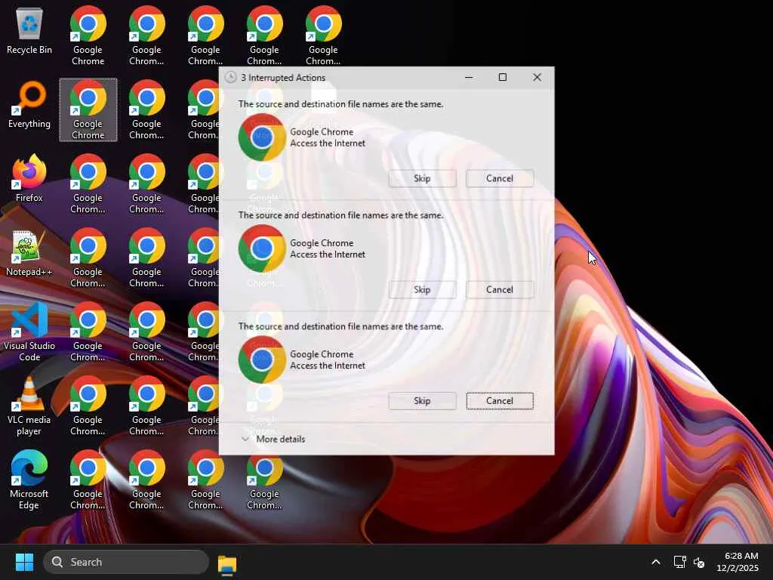Select the VLC media player shortcut
Viewport: 773px width, 580px height.
[29, 406]
